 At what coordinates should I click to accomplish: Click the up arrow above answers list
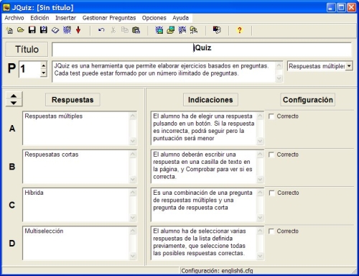coord(14,96)
